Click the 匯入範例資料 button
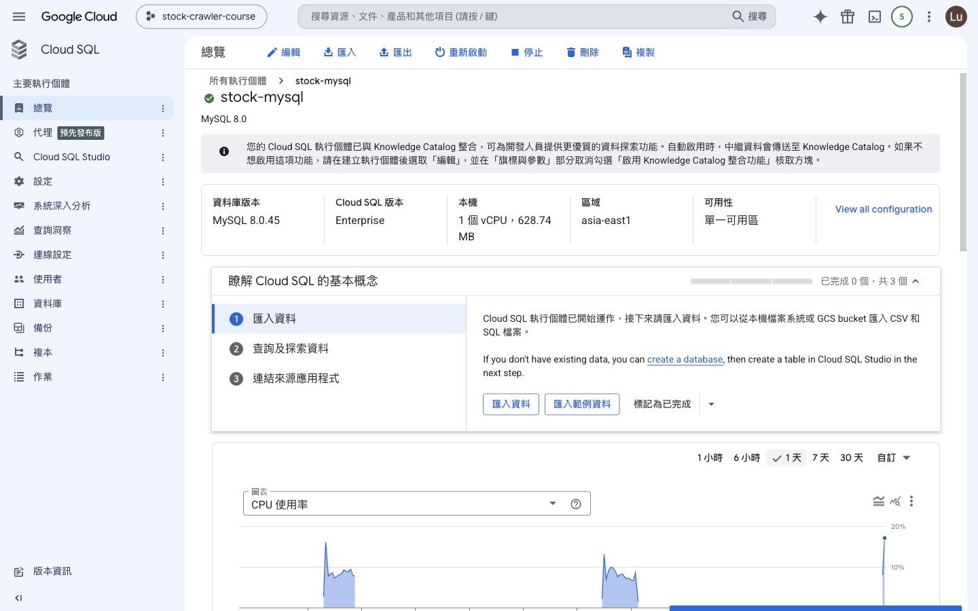The image size is (978, 611). click(582, 404)
